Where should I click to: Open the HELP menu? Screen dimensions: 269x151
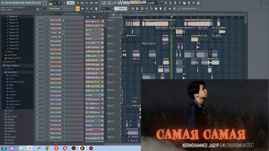click(39, 3)
